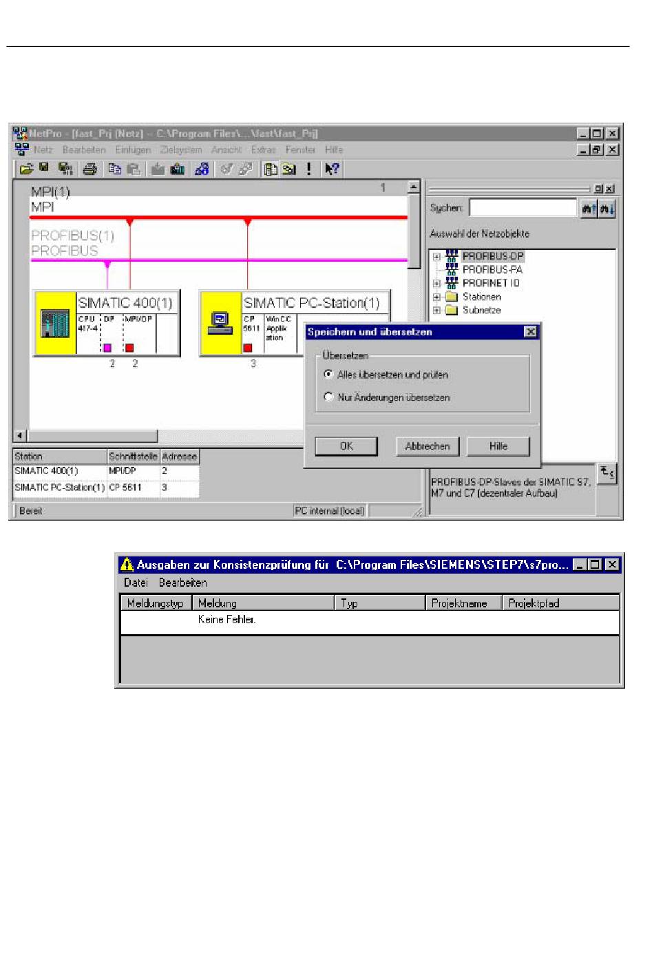Image resolution: width=654 pixels, height=962 pixels.
Task: Open the Ansicht menu
Action: 226,149
